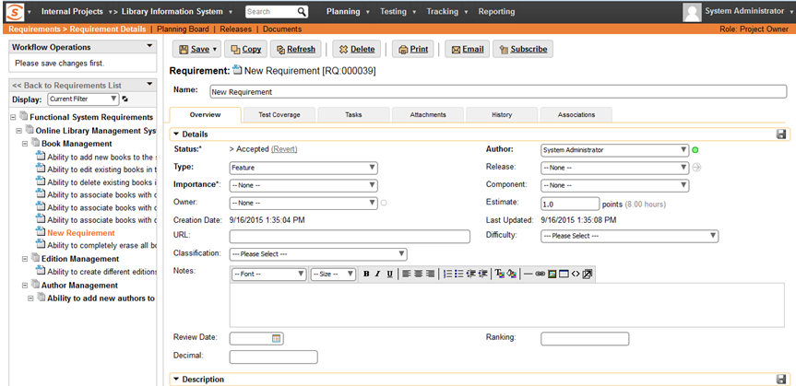This screenshot has height=386, width=796.
Task: Click the Copy requirement button
Action: pyautogui.click(x=245, y=49)
